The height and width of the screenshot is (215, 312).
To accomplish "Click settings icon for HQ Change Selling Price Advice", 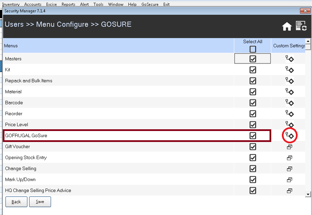I will point(289,191).
